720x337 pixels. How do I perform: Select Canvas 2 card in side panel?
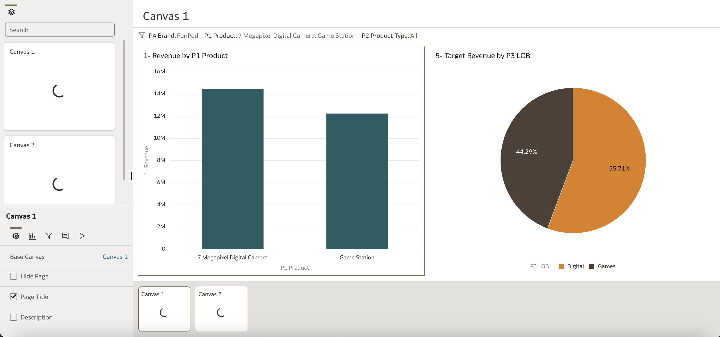(x=59, y=170)
